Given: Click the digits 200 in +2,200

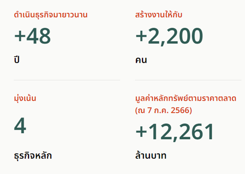Looking at the screenshot, I should [185, 36].
